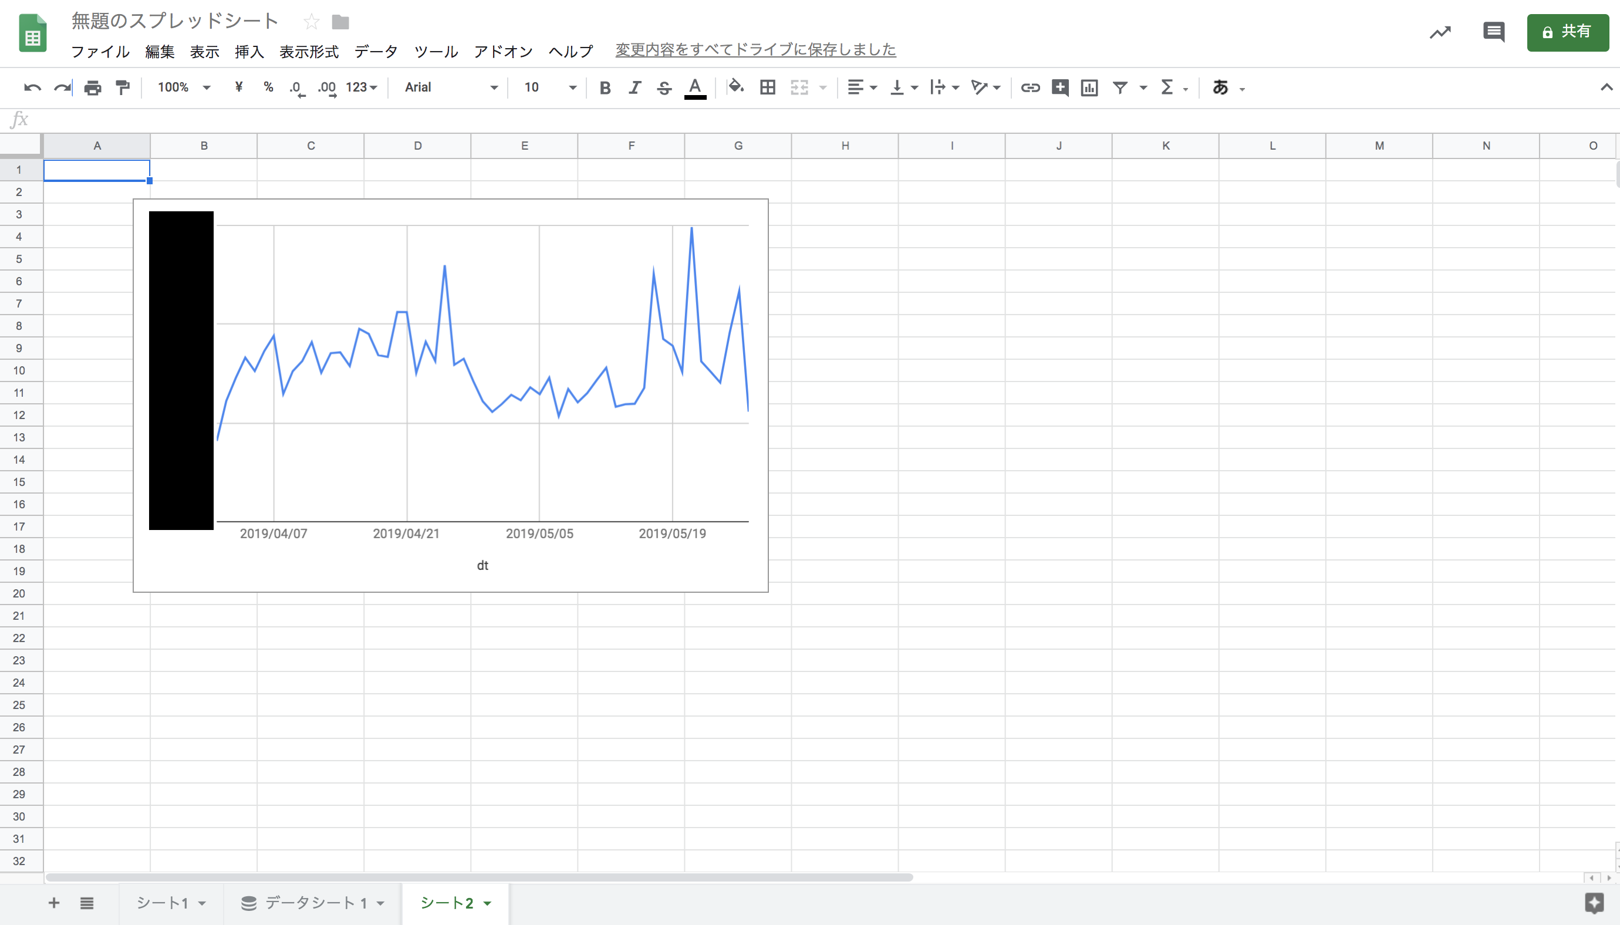Open the アドオン menu
Viewport: 1620px width, 925px height.
(x=503, y=52)
